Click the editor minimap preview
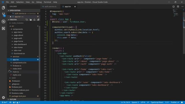Image resolution: width=185 pixels, height=104 pixels. pos(176,13)
